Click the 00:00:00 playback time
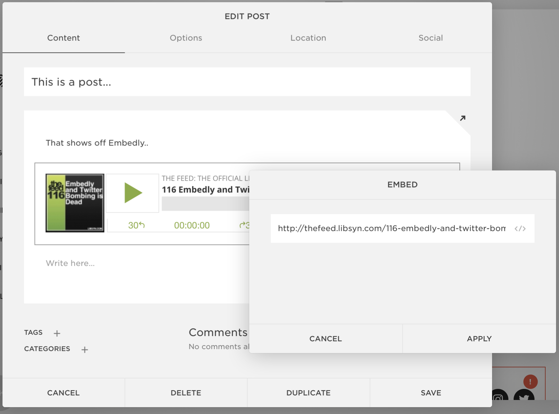Screen dimensions: 559x414 point(192,225)
